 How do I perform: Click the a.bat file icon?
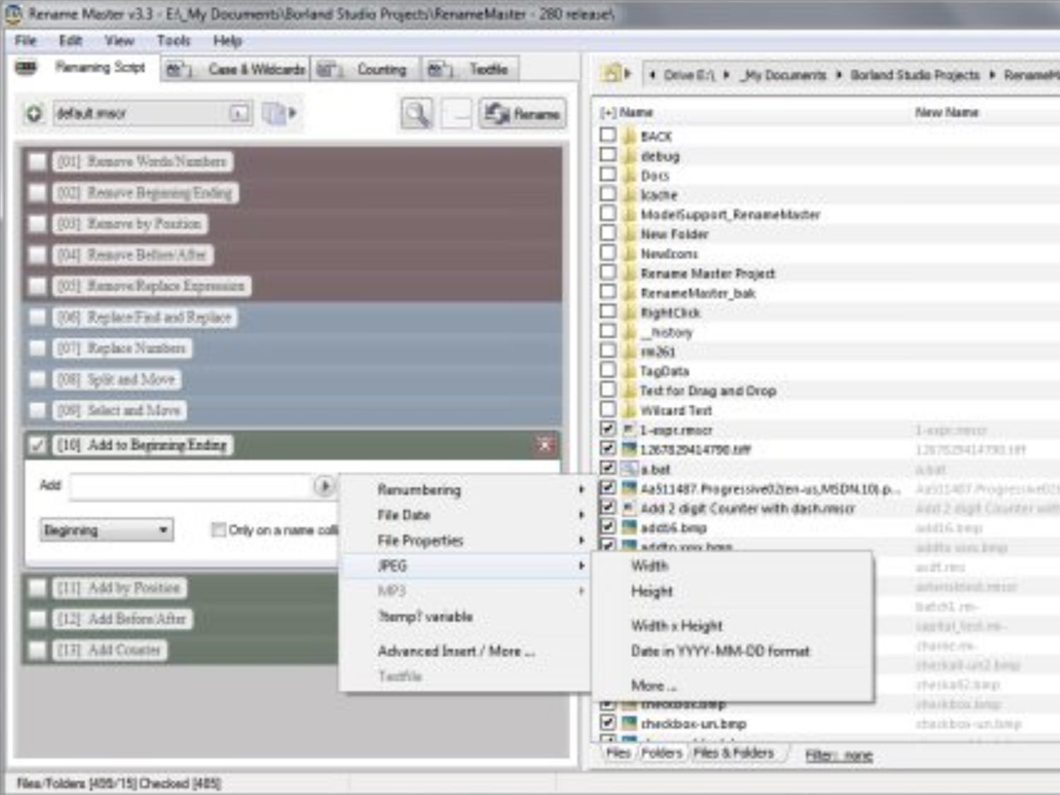[x=629, y=469]
